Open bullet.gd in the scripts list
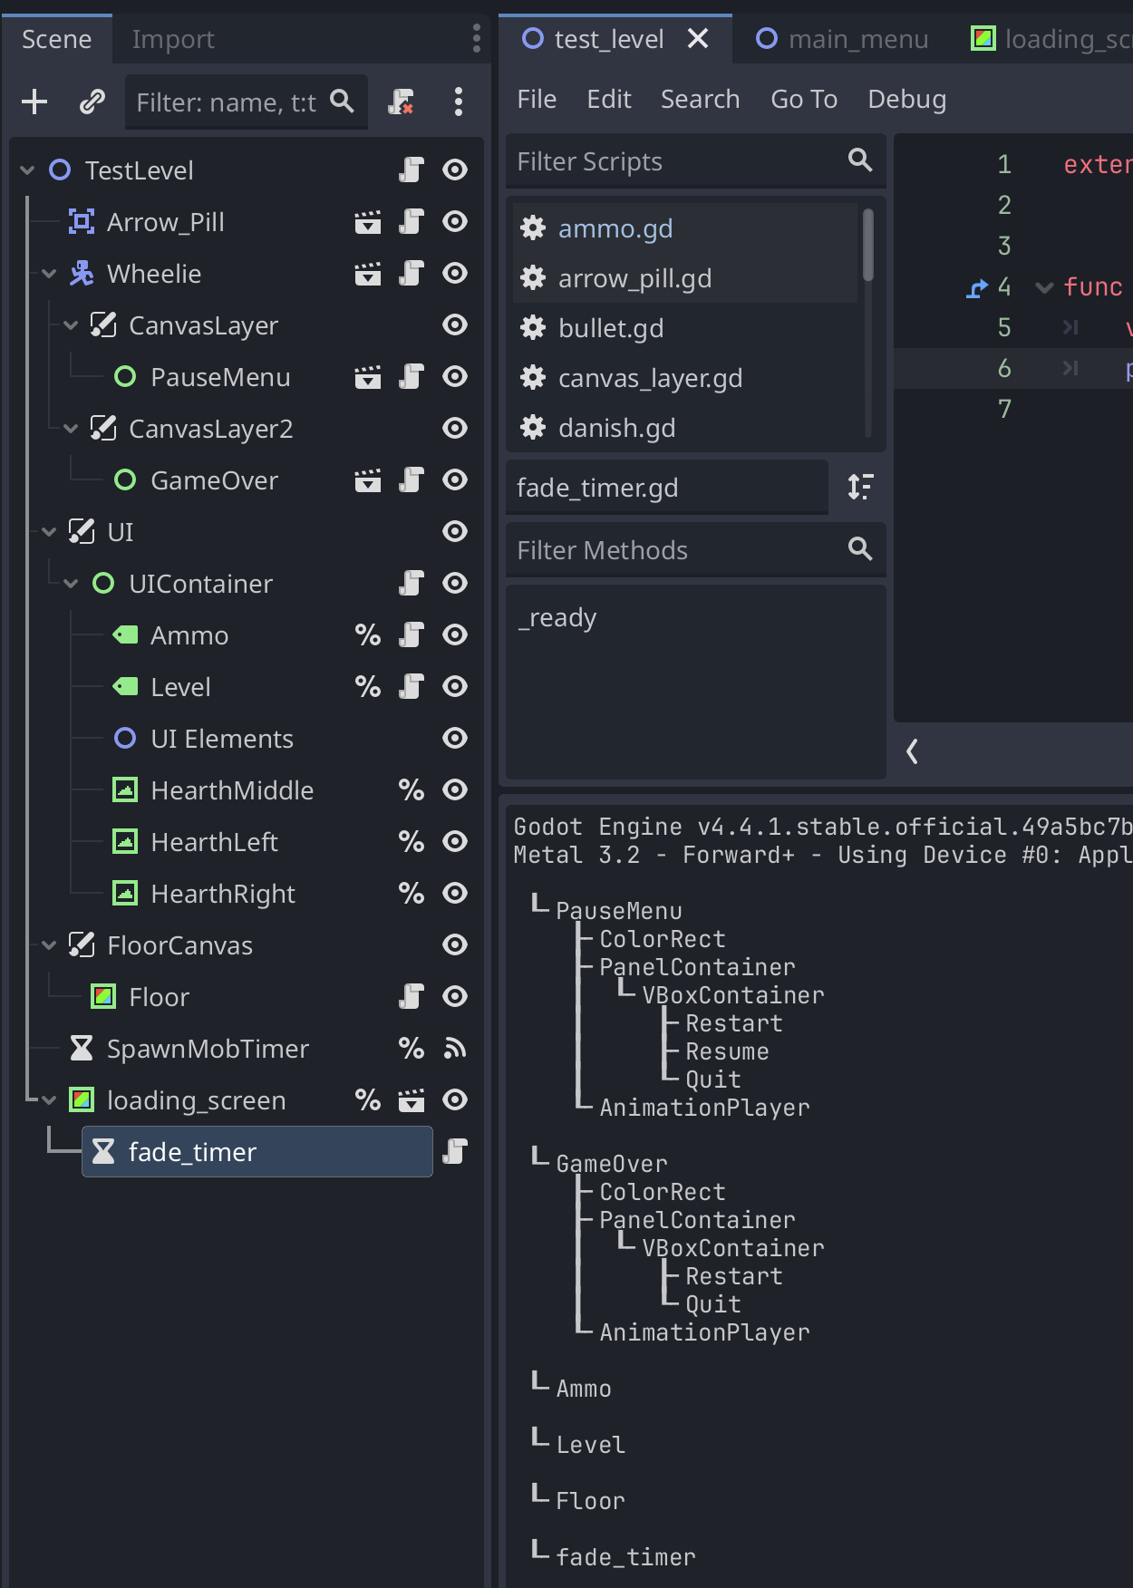Screen dimensions: 1133x1588 pos(611,328)
